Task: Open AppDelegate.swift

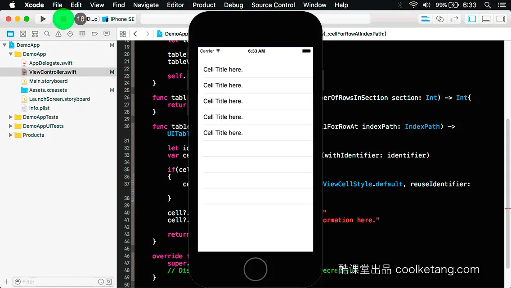Action: coord(50,63)
